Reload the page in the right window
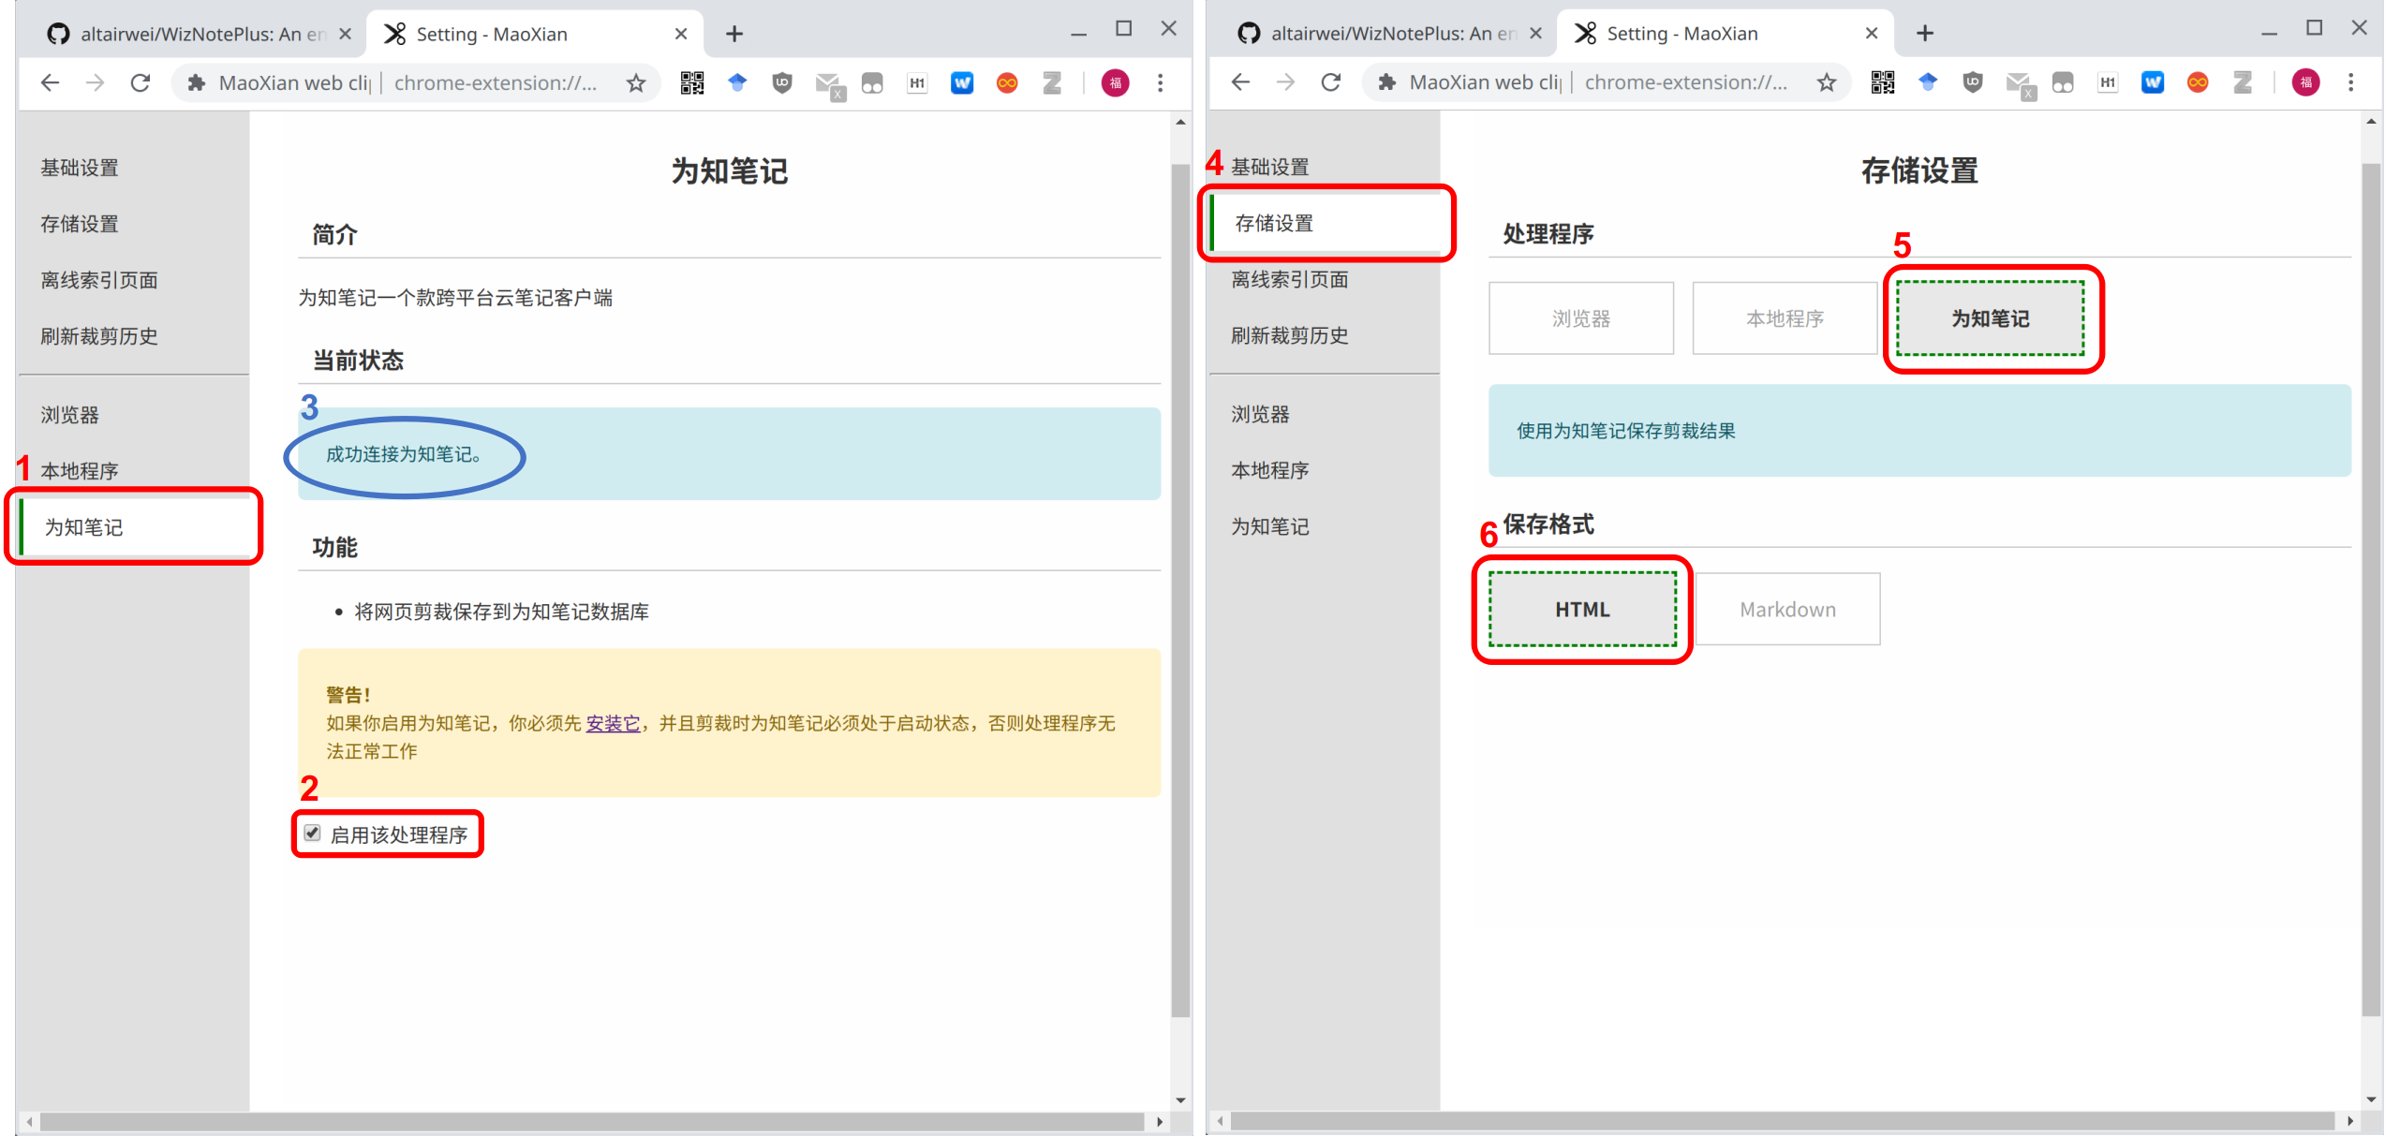Screen dimensions: 2385x1136 pos(1331,82)
